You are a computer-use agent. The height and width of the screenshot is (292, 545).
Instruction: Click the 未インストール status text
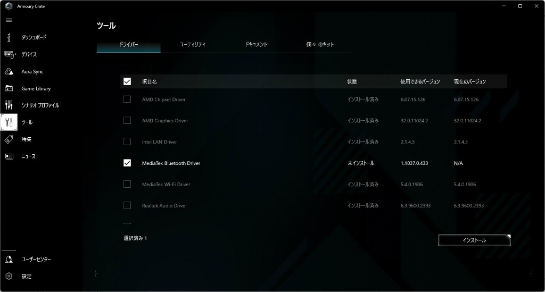point(361,163)
